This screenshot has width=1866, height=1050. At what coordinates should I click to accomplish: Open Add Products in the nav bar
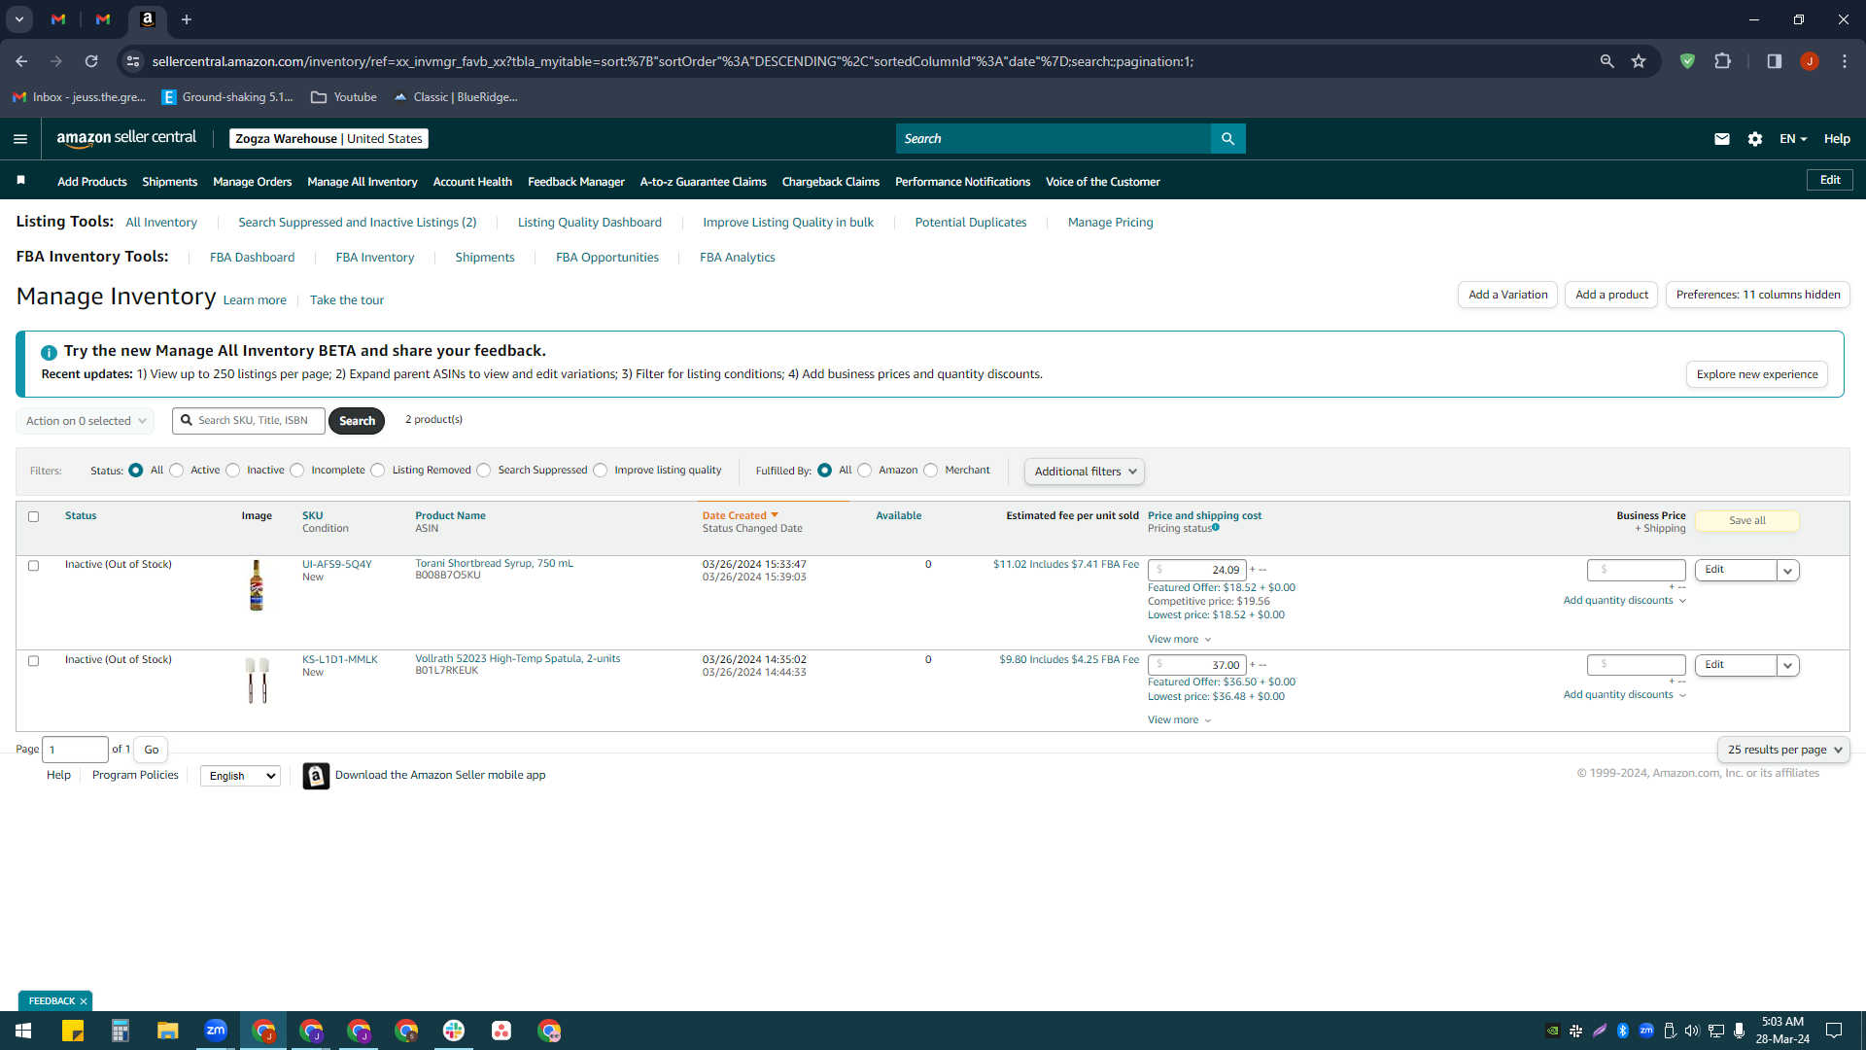point(92,182)
